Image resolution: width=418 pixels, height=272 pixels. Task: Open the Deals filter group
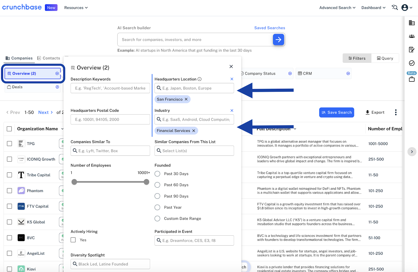[x=33, y=87]
